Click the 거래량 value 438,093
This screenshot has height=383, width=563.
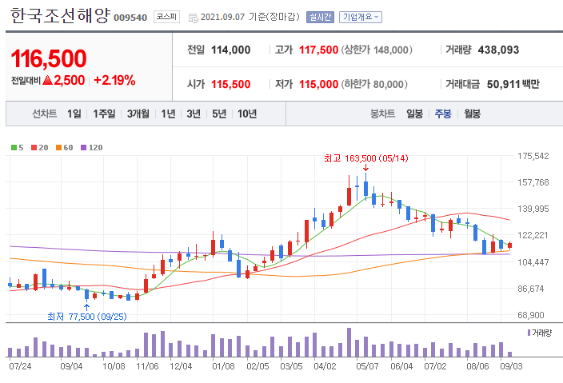coord(498,50)
